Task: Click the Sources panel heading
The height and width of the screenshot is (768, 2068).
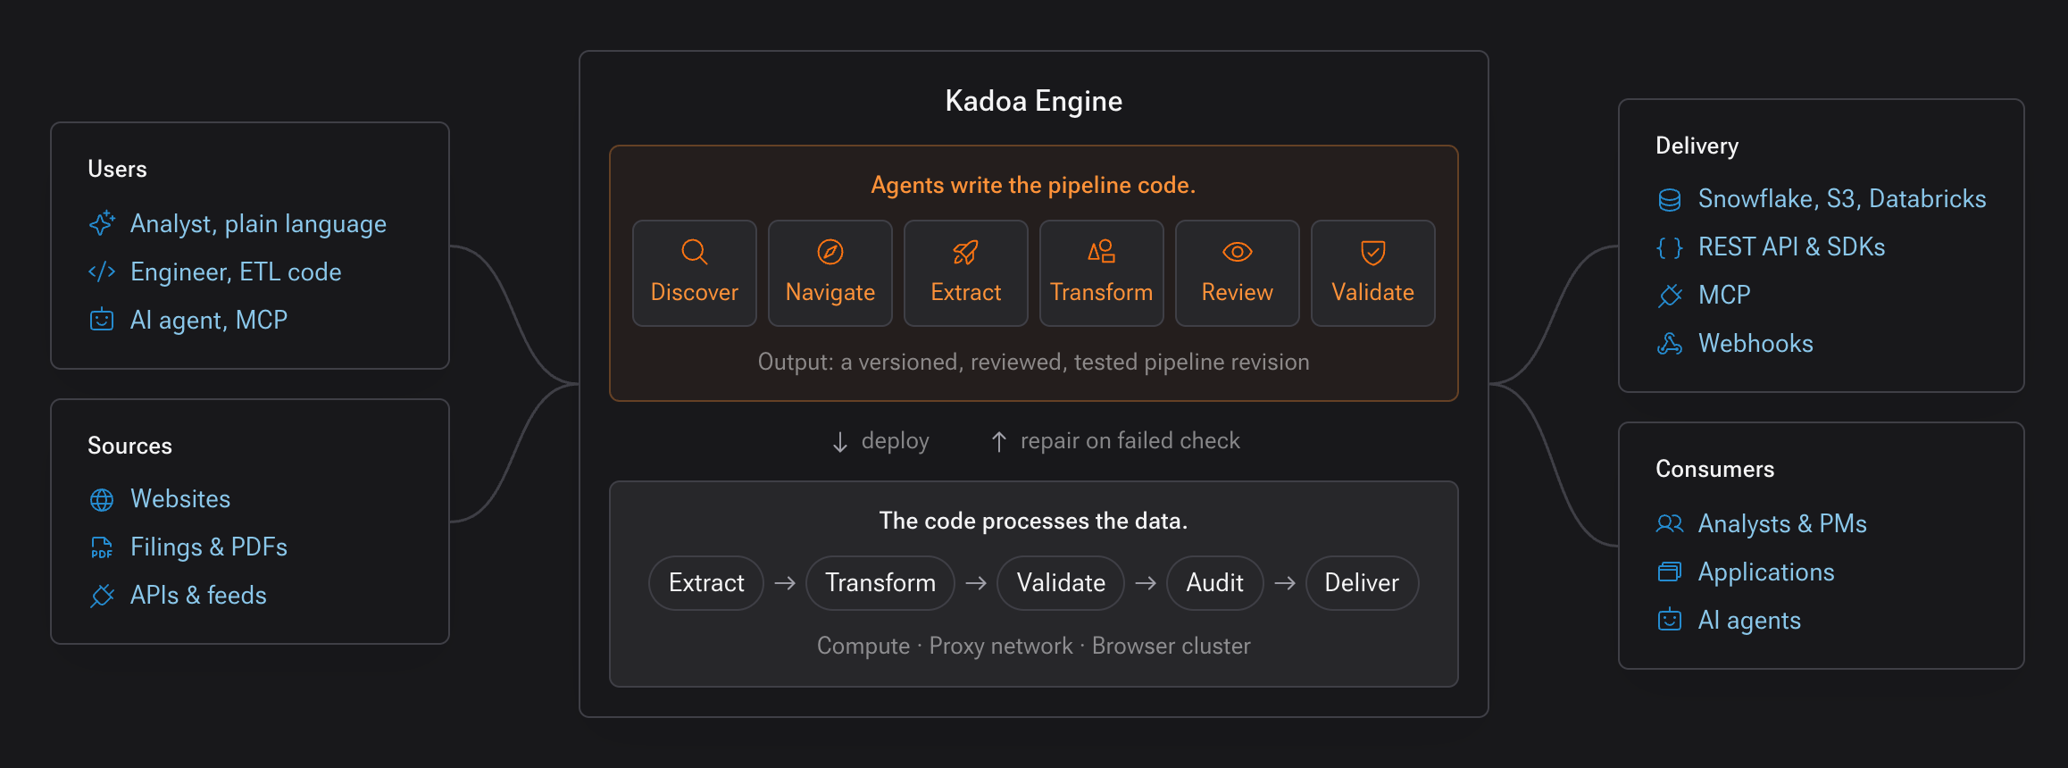Action: (129, 447)
